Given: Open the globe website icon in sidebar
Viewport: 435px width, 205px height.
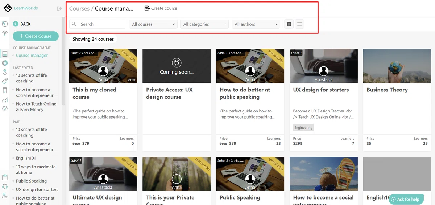Looking at the screenshot, I should point(5,63).
